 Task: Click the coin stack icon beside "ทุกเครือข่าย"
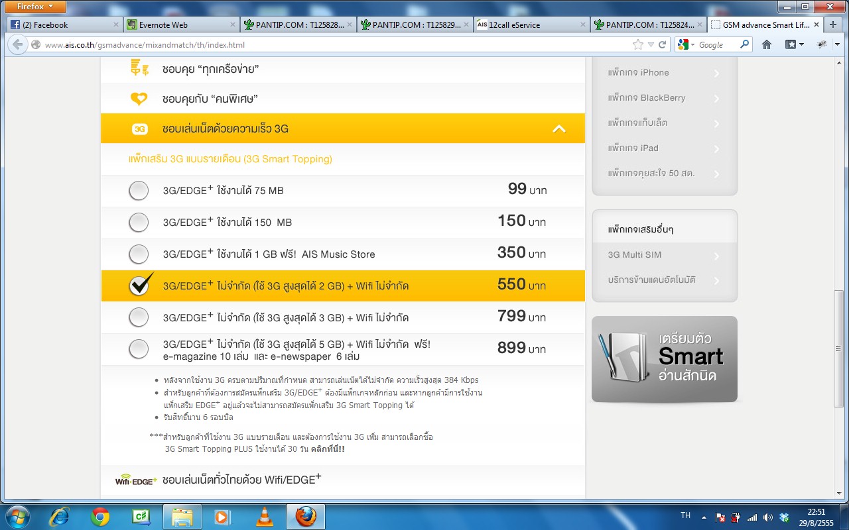[x=139, y=68]
